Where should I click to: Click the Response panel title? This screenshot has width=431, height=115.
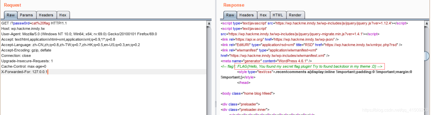(234, 5)
